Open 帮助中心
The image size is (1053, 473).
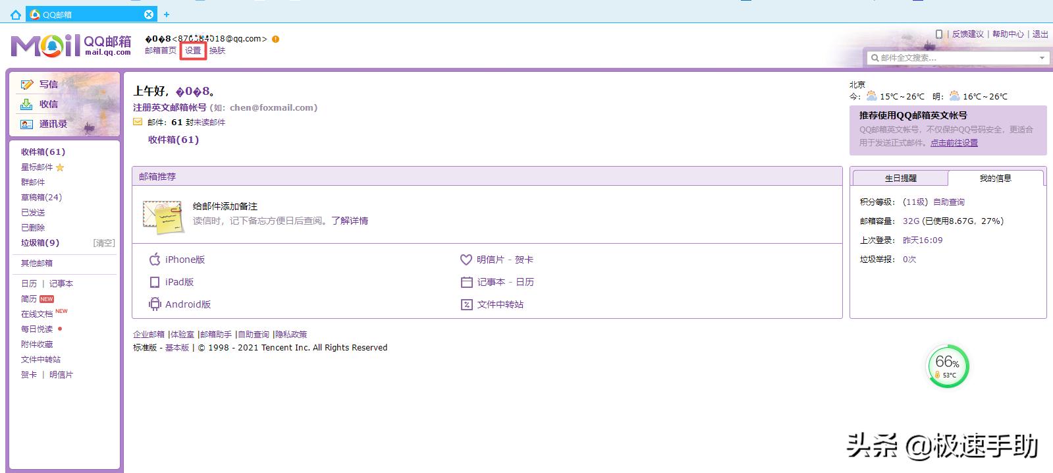(x=1008, y=34)
